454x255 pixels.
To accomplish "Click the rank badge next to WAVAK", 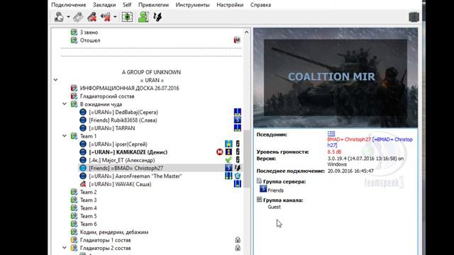I will [x=238, y=183].
